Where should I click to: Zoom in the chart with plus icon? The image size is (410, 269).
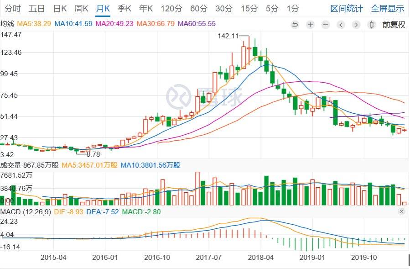(311, 25)
